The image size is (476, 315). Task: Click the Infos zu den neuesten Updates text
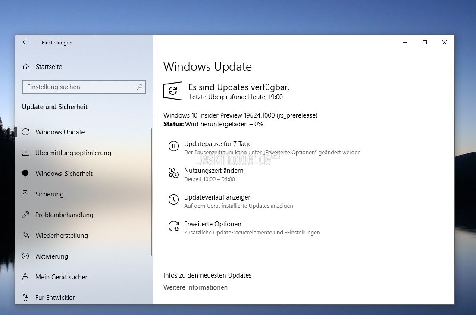[207, 275]
